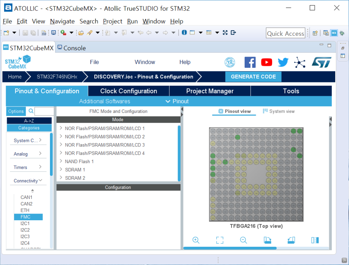
Task: Click the Options button
Action: coord(16,111)
